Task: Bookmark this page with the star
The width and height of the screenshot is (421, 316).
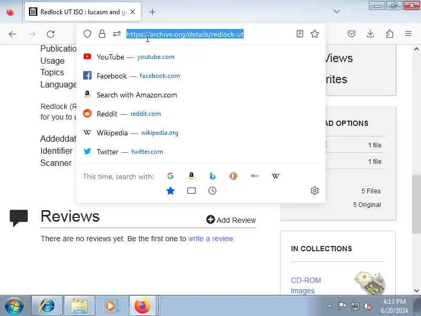Action: (x=315, y=34)
